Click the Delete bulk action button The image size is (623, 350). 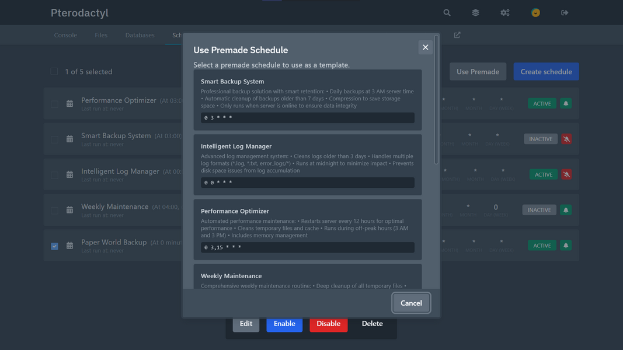point(373,324)
